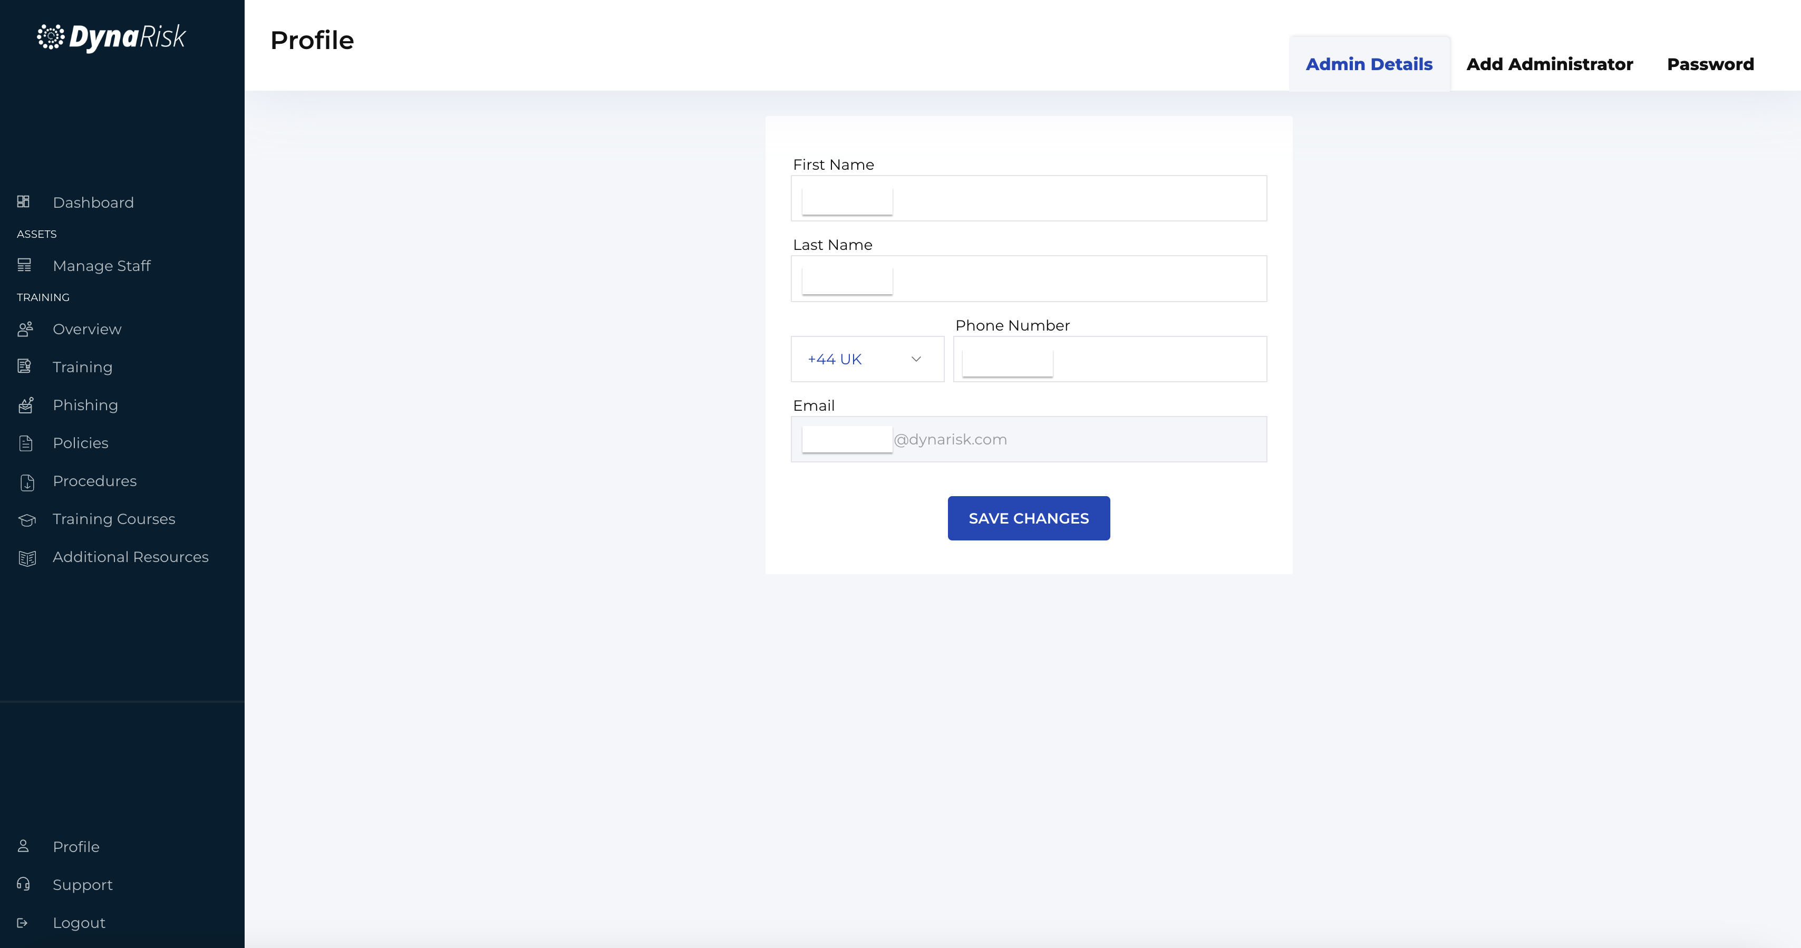Click the Policies document icon
This screenshot has width=1801, height=948.
pyautogui.click(x=26, y=443)
